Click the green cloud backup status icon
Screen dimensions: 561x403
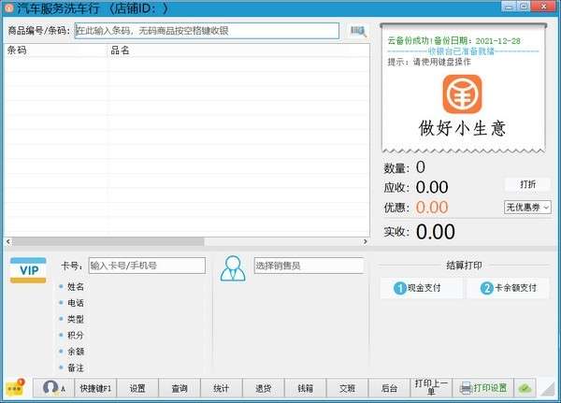tap(525, 388)
